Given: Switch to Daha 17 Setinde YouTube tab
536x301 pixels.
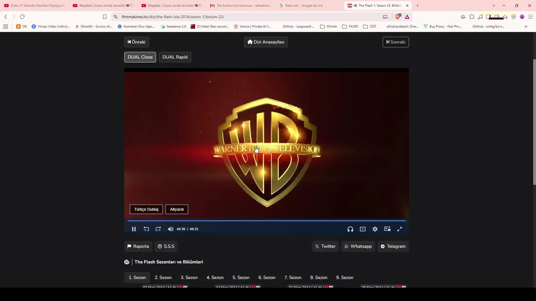Looking at the screenshot, I should [34, 5].
